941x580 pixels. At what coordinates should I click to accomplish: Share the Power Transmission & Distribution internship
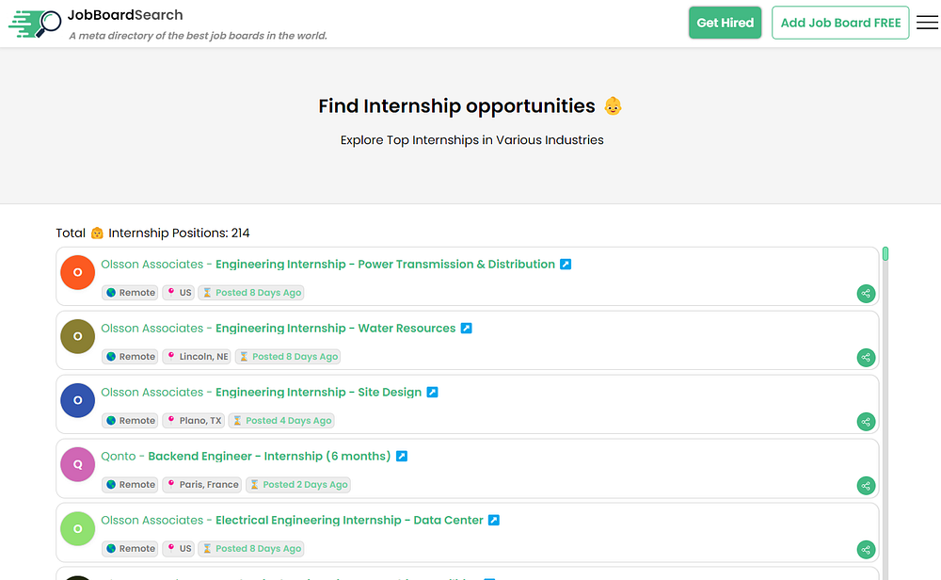866,294
